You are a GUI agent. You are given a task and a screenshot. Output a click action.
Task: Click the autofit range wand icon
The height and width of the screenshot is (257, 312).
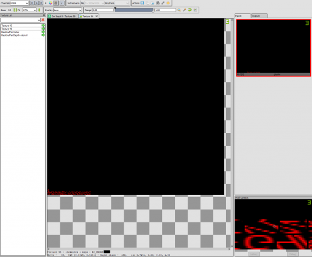[x=185, y=10]
